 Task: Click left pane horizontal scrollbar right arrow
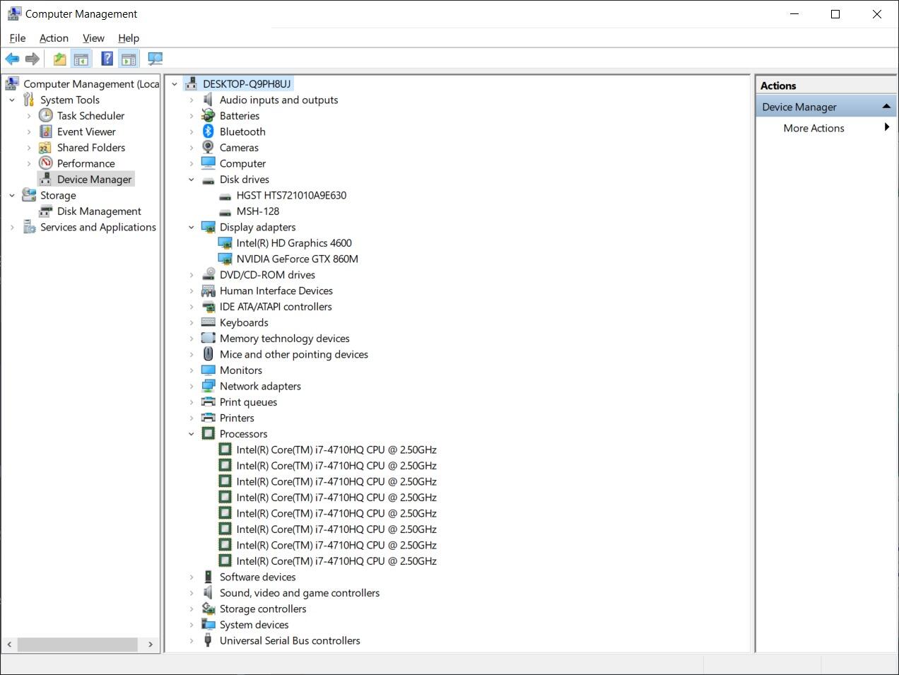[150, 644]
